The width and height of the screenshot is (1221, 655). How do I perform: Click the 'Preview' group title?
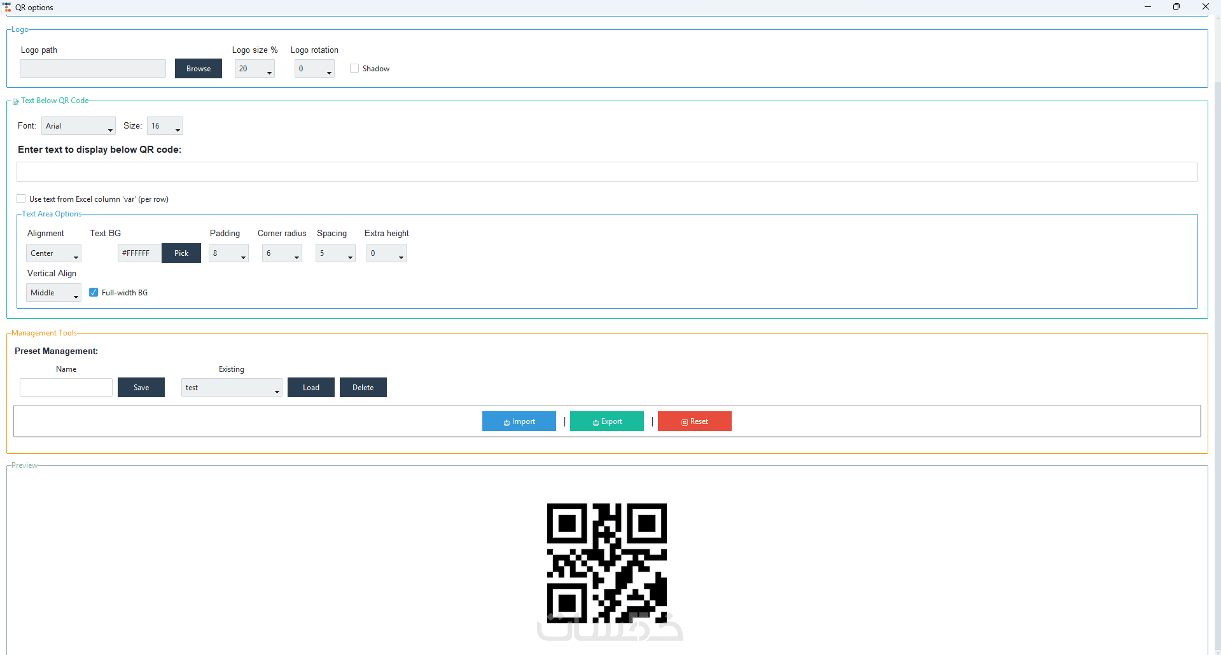[24, 465]
